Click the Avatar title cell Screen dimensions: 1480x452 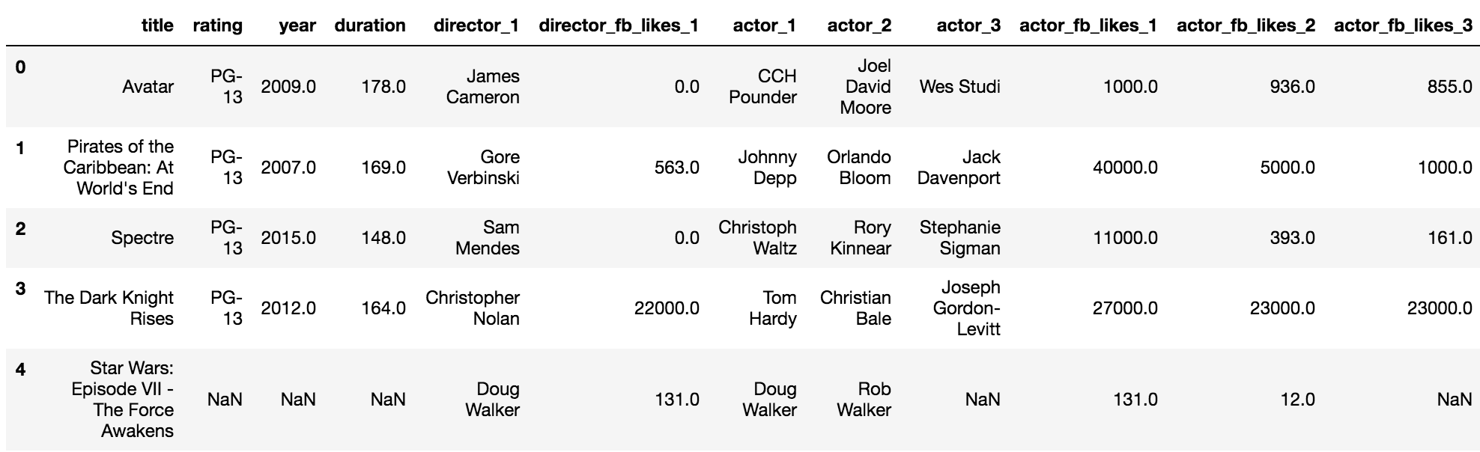tap(148, 87)
